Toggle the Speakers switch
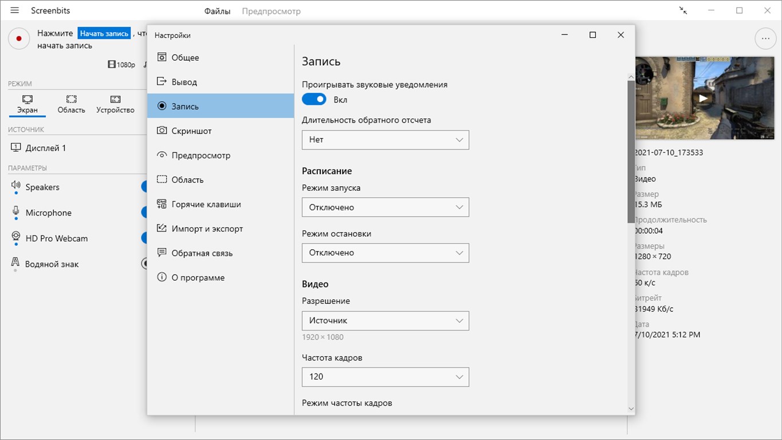 coord(144,187)
